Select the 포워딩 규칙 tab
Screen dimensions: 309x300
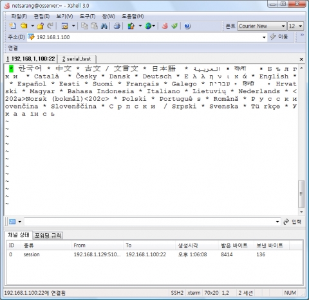pyautogui.click(x=48, y=236)
